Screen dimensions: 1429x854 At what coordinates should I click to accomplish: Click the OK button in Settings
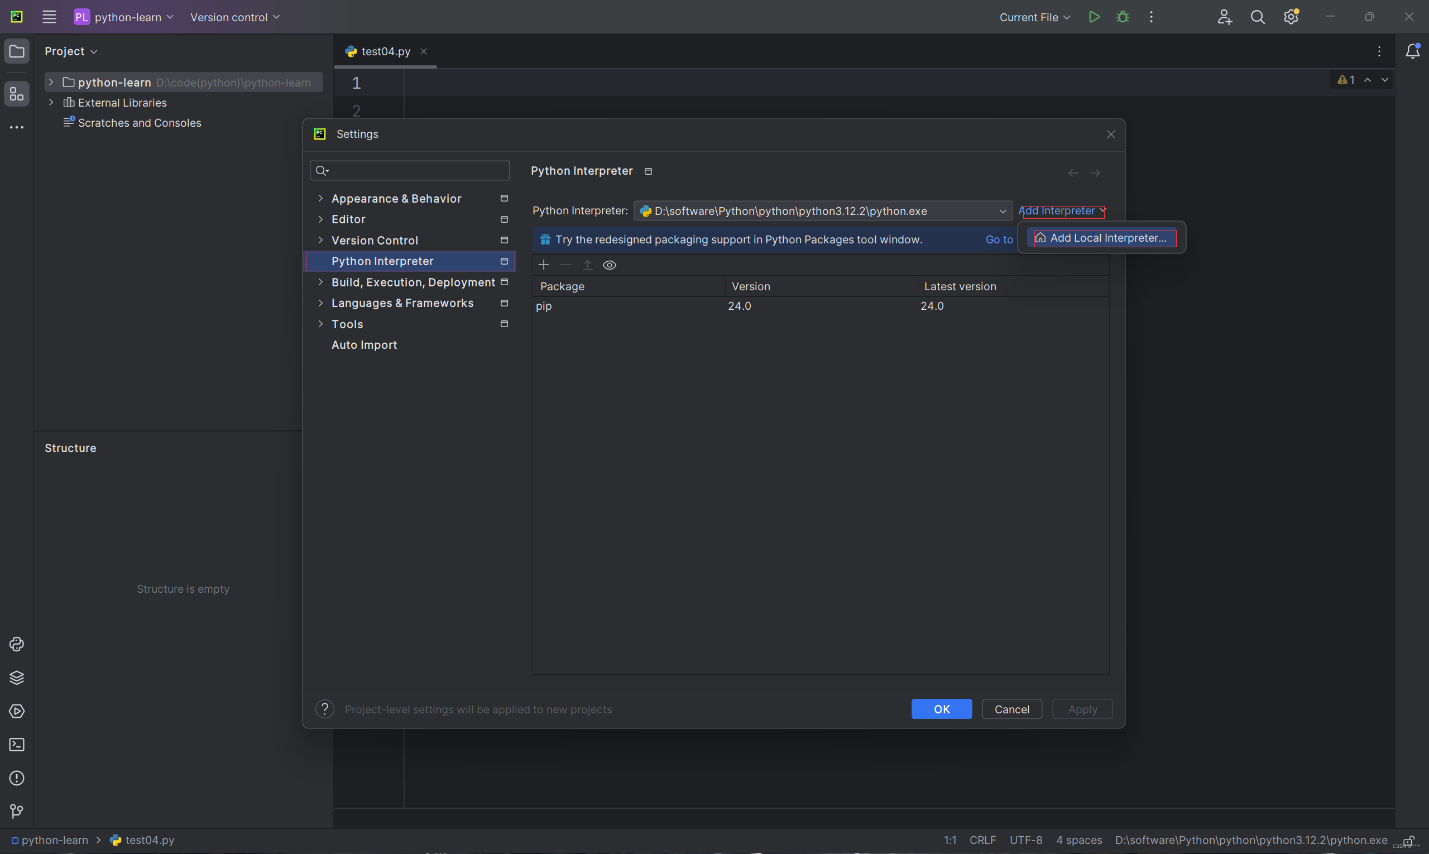(x=941, y=709)
